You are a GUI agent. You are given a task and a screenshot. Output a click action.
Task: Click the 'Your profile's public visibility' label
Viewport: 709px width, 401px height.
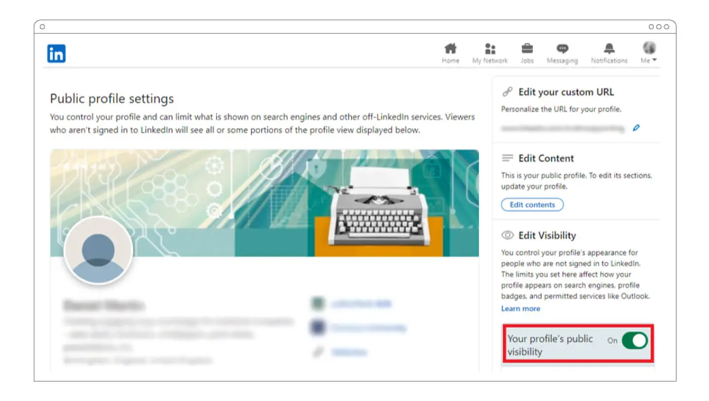click(550, 345)
